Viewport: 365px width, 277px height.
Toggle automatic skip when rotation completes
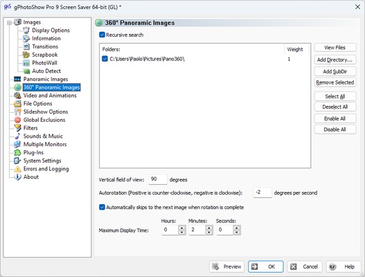tap(102, 207)
